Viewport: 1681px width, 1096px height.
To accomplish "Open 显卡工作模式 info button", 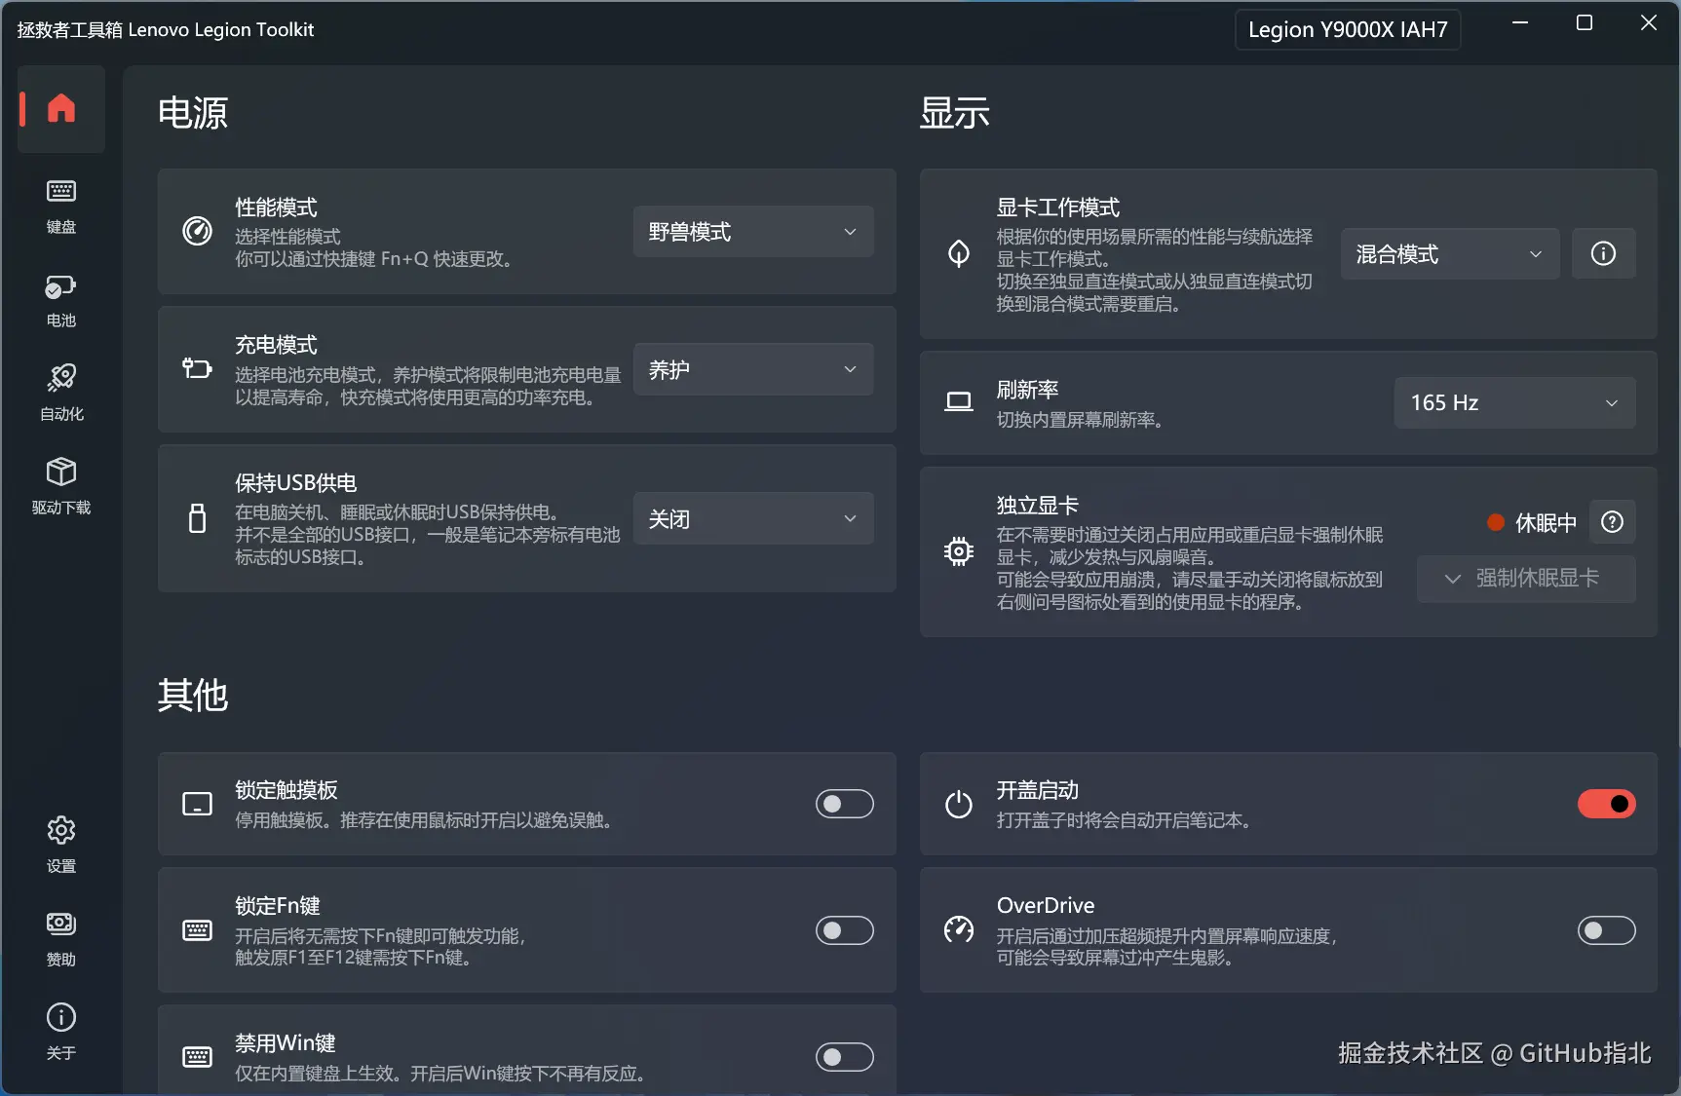I will pyautogui.click(x=1603, y=254).
